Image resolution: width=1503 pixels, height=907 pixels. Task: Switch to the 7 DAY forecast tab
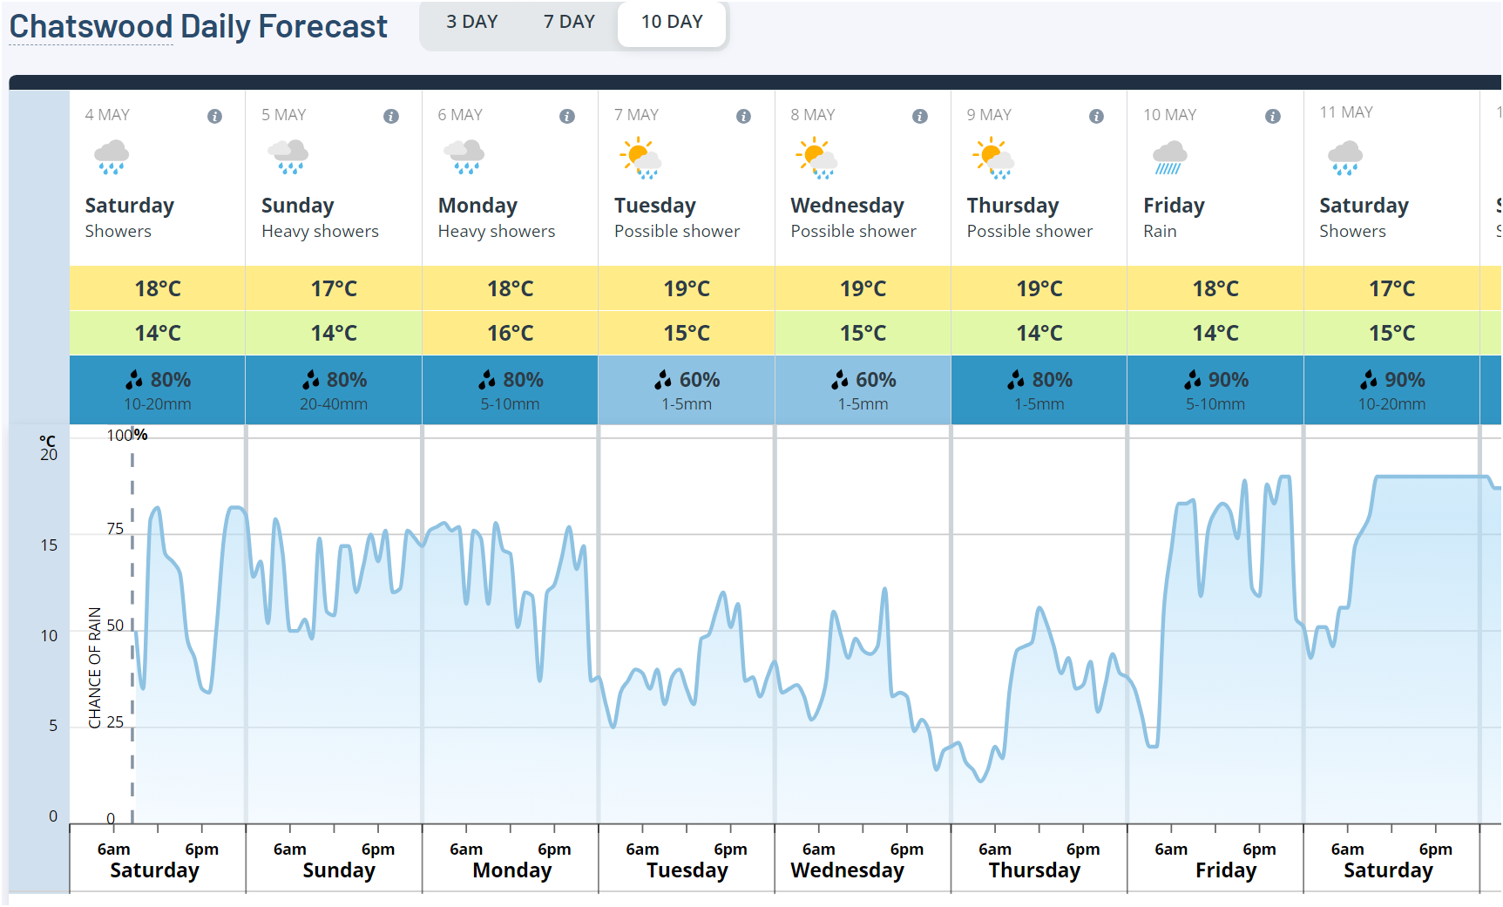[569, 22]
